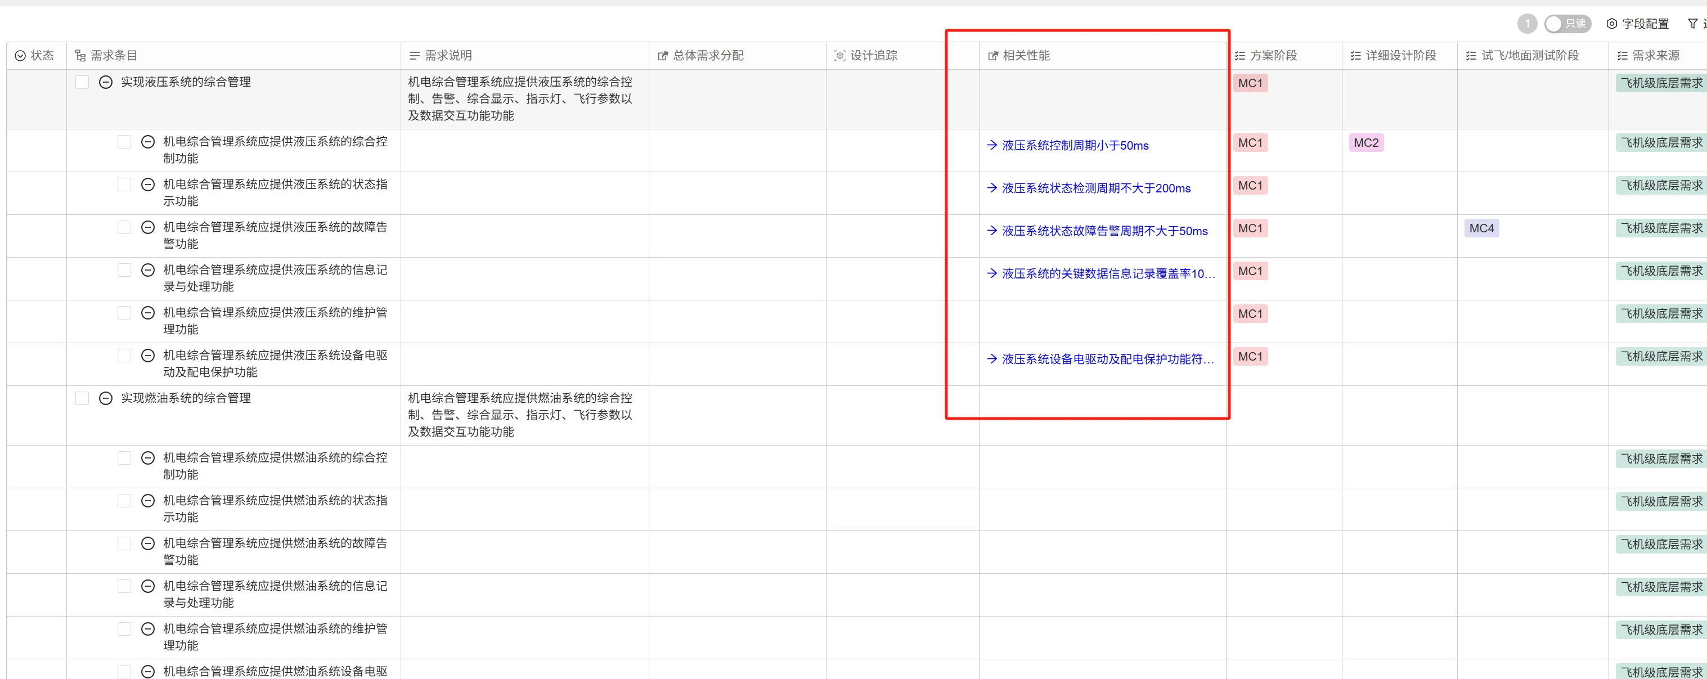Collapse the 燃油系统的综合控制功能 node
The image size is (1707, 679).
(x=148, y=458)
